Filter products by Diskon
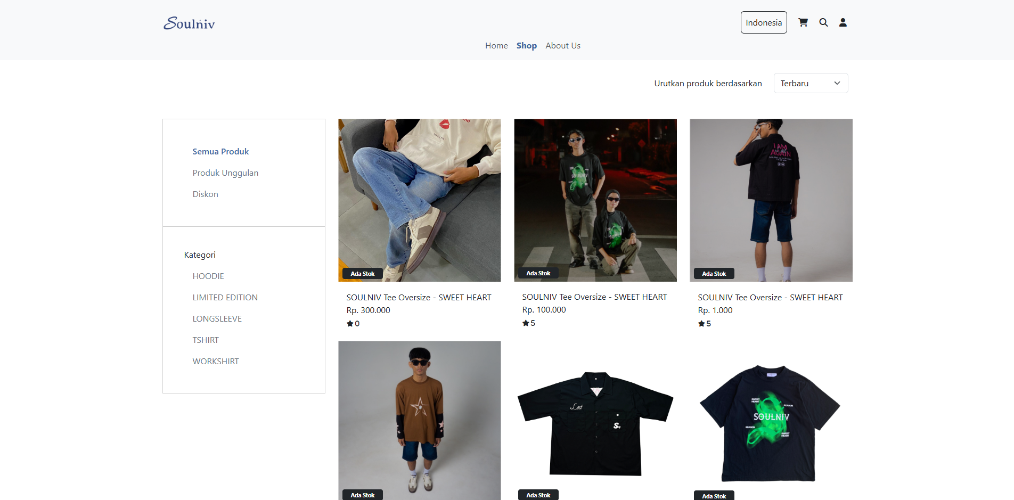Screen dimensions: 1014x500 [x=205, y=194]
